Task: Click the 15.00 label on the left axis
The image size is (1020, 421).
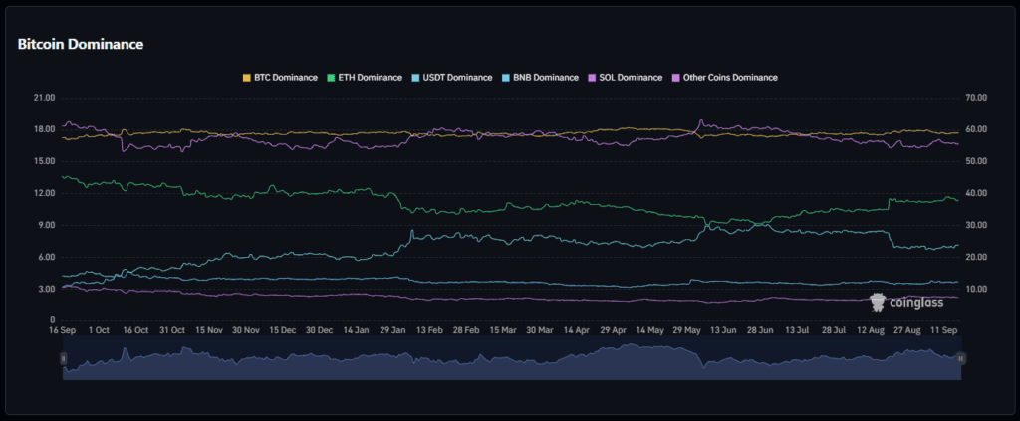Action: pyautogui.click(x=45, y=161)
